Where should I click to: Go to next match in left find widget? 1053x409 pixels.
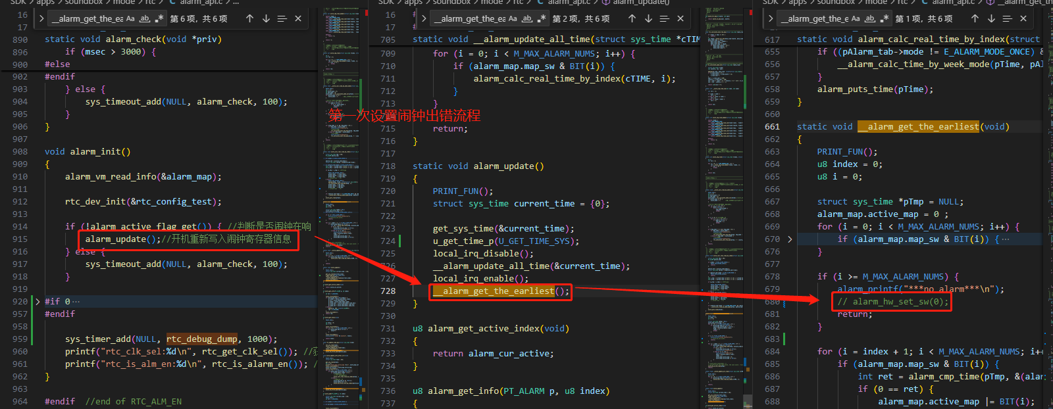[266, 18]
